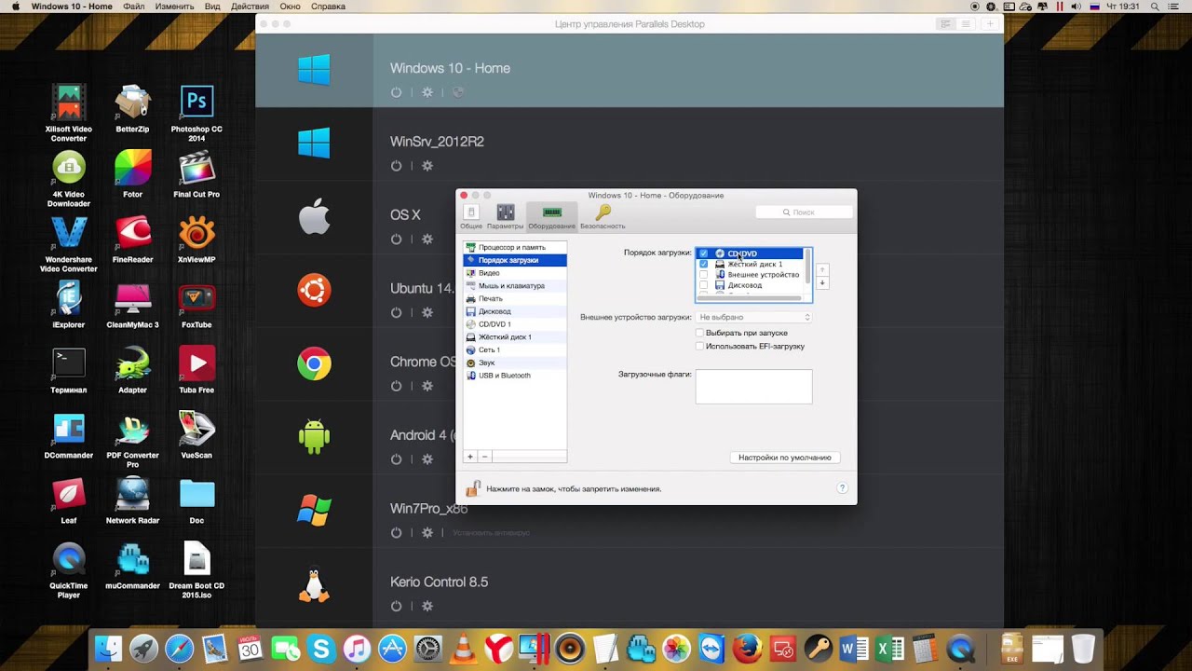Select Звук in the hardware list
The width and height of the screenshot is (1192, 671).
point(515,363)
